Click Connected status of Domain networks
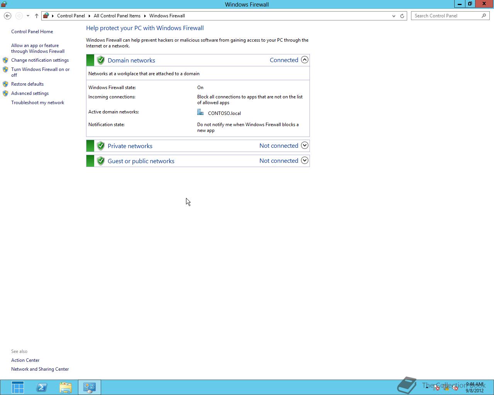Image resolution: width=494 pixels, height=395 pixels. pos(284,60)
